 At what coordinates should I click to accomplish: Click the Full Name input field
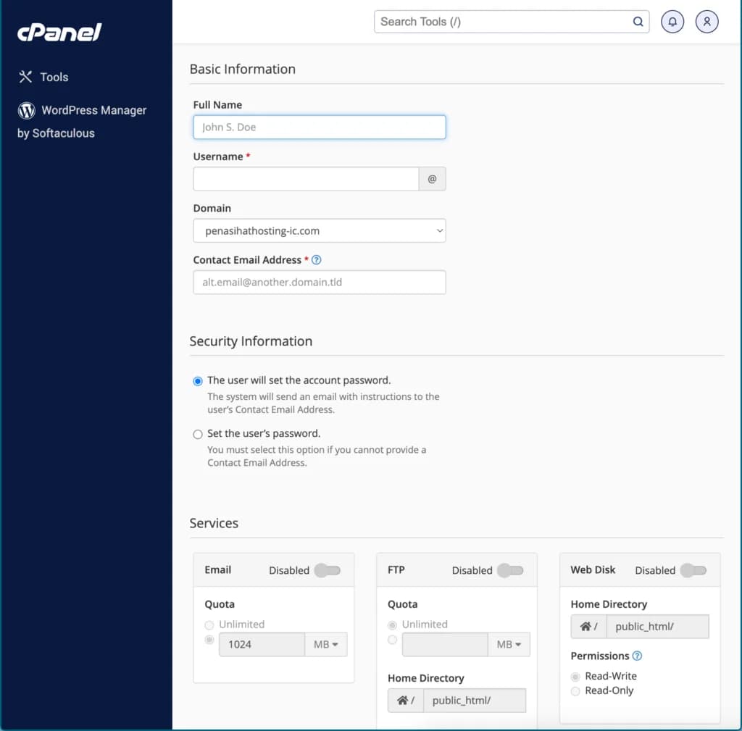coord(319,127)
